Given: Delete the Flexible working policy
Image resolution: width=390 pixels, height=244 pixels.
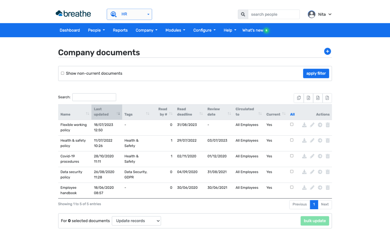Looking at the screenshot, I should (328, 125).
